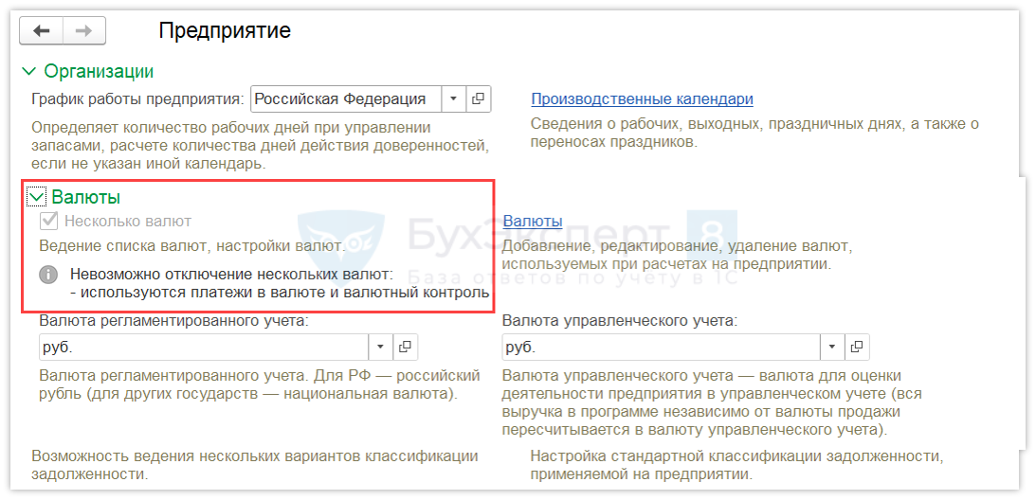Open the management accounting currency item
The width and height of the screenshot is (1036, 500).
click(x=857, y=347)
